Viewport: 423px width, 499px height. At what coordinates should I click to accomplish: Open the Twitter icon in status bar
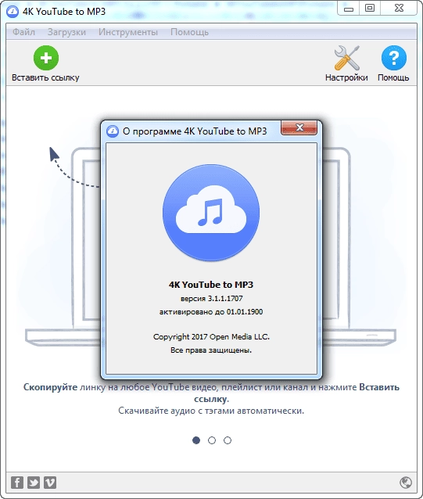coord(34,483)
